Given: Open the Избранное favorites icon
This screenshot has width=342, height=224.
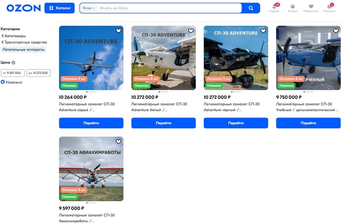Looking at the screenshot, I should 311,8.
